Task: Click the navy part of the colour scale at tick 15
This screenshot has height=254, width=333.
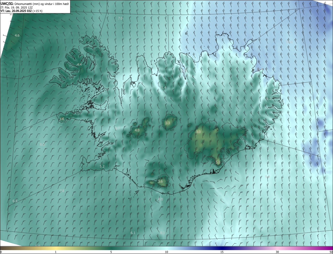Action: (x=222, y=248)
